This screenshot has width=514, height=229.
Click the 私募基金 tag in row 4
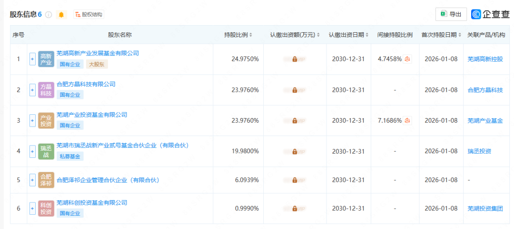69,156
